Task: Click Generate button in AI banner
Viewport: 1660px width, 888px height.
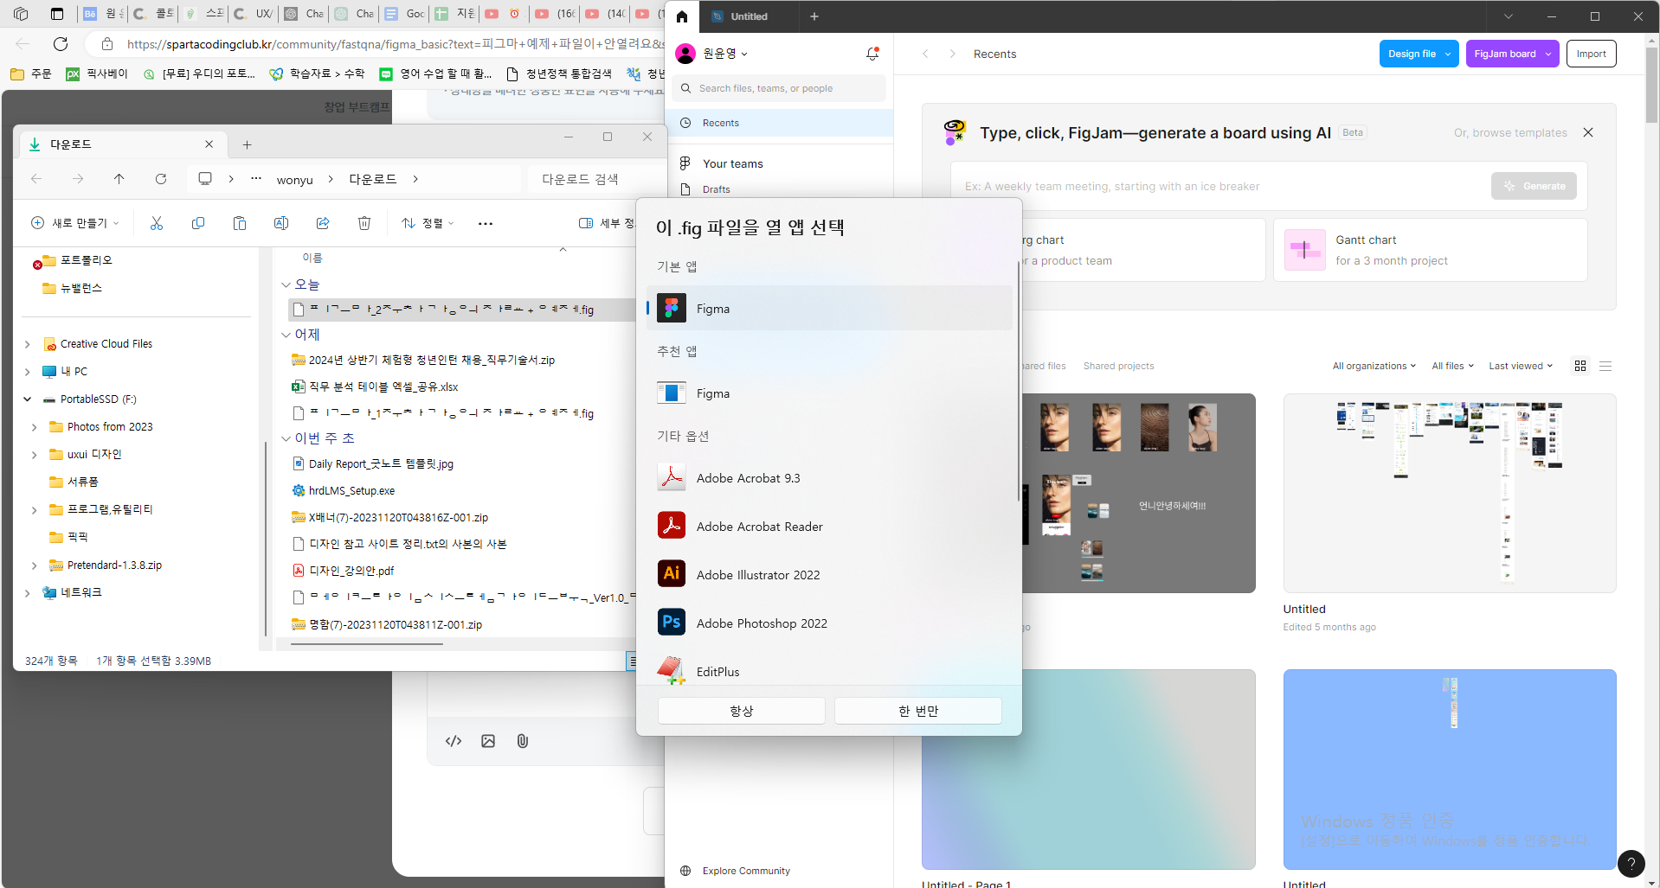Action: tap(1534, 186)
